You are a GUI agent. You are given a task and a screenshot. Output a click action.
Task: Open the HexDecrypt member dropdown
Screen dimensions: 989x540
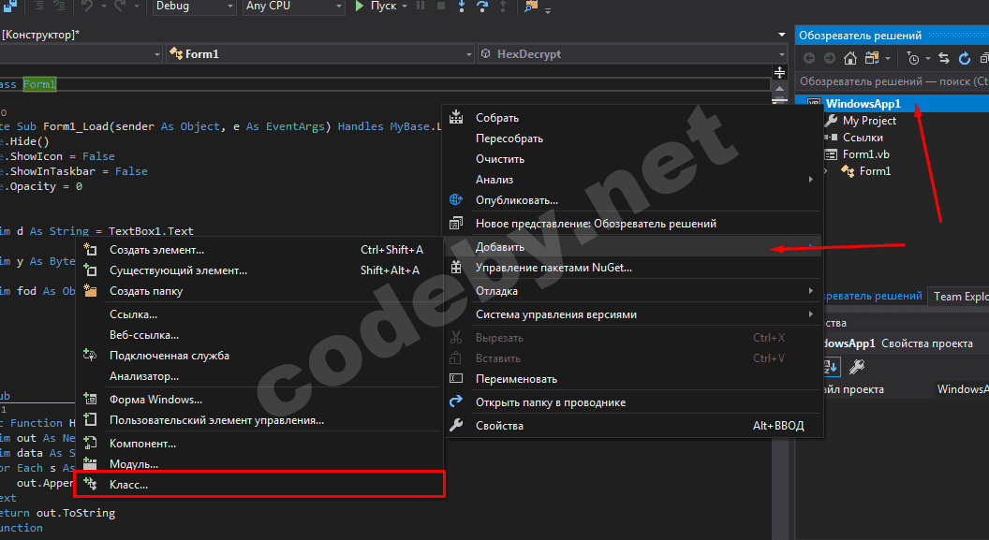pyautogui.click(x=633, y=54)
